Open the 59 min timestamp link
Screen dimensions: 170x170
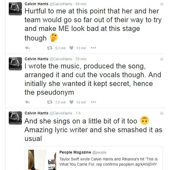(81, 59)
